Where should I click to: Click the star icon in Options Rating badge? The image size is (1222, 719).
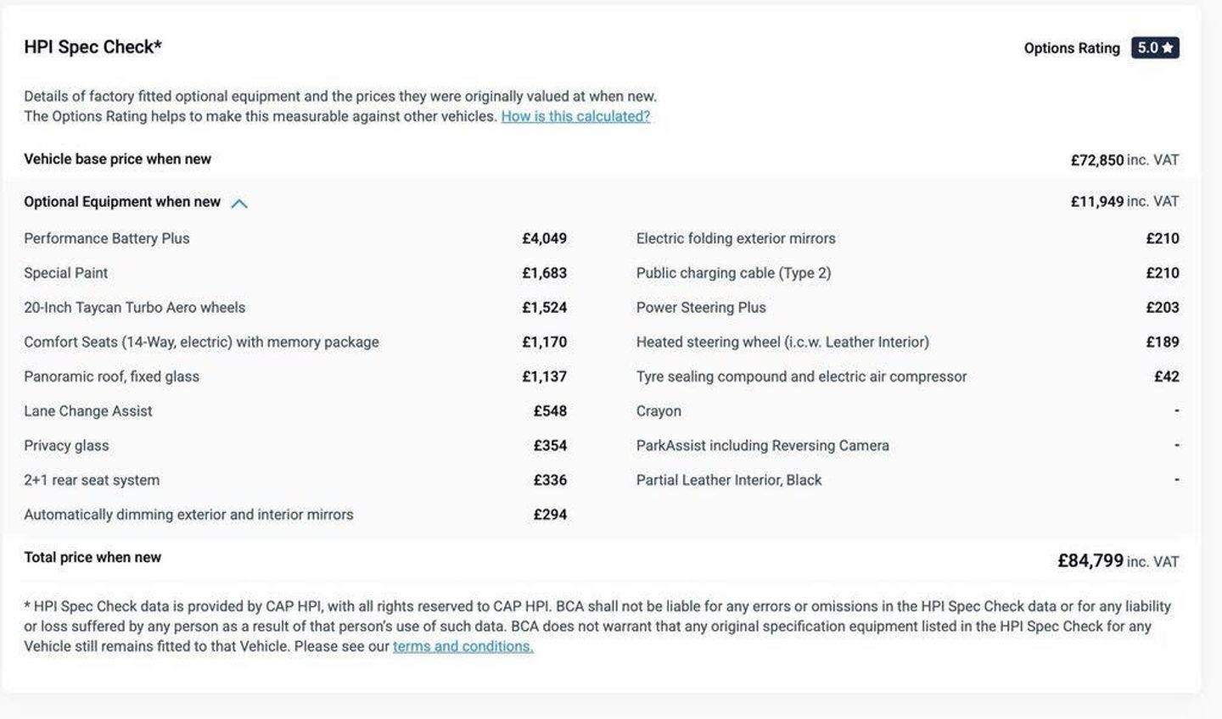[x=1168, y=48]
